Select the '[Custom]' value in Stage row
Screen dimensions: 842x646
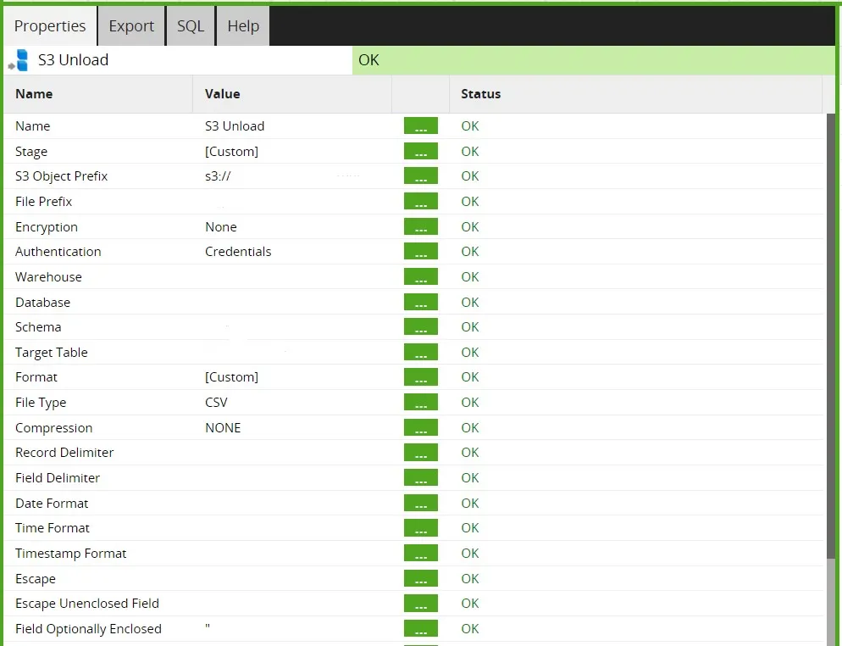[231, 152]
